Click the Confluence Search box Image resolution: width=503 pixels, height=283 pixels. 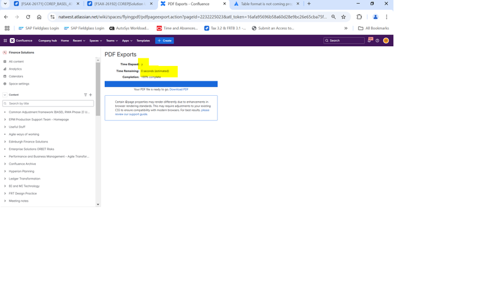pos(344,40)
